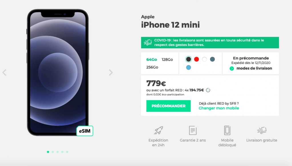The height and width of the screenshot is (166, 292).
Task: Open the Changer mon mobile link
Action: [x=219, y=108]
